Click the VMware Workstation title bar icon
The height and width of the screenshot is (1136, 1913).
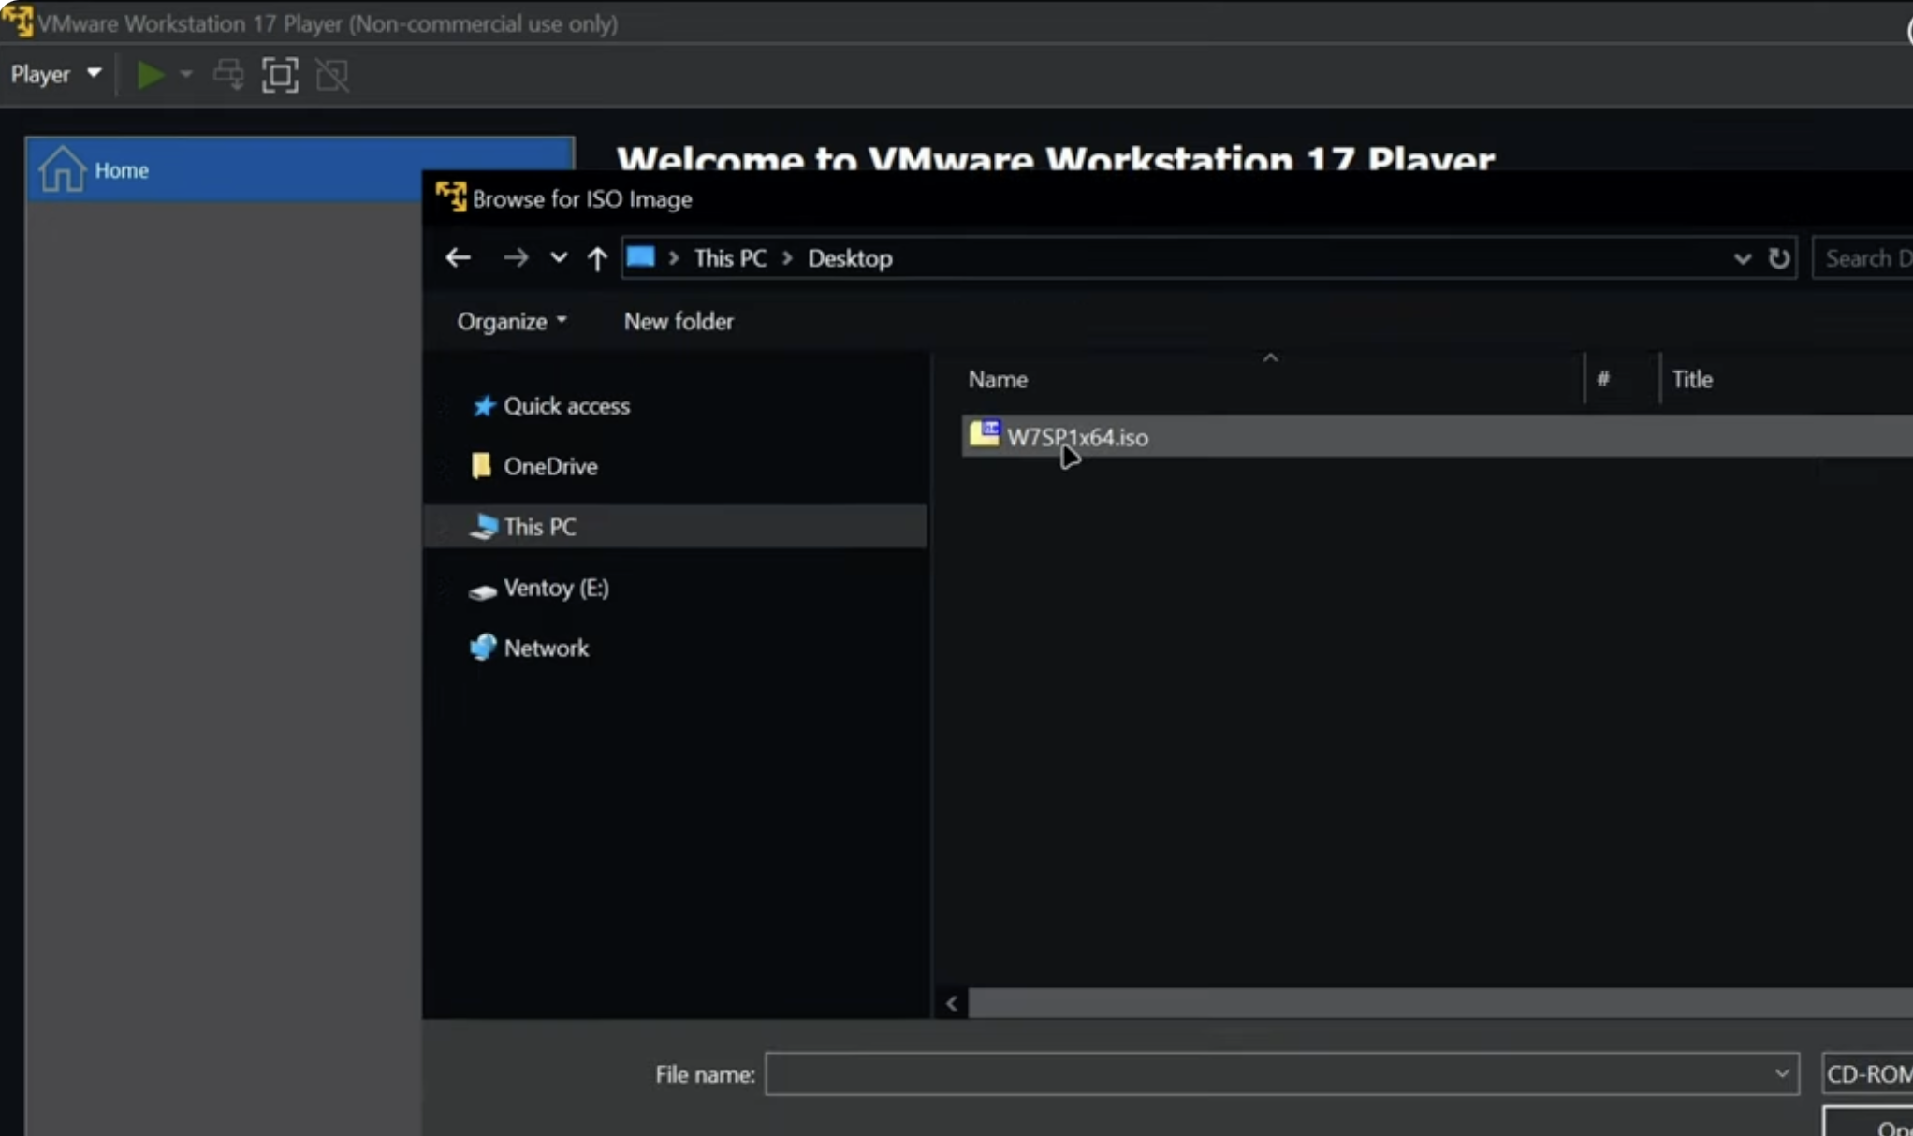click(18, 22)
